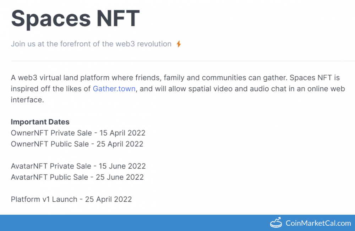Click the OwnerNFT Public Sale label

coord(50,144)
